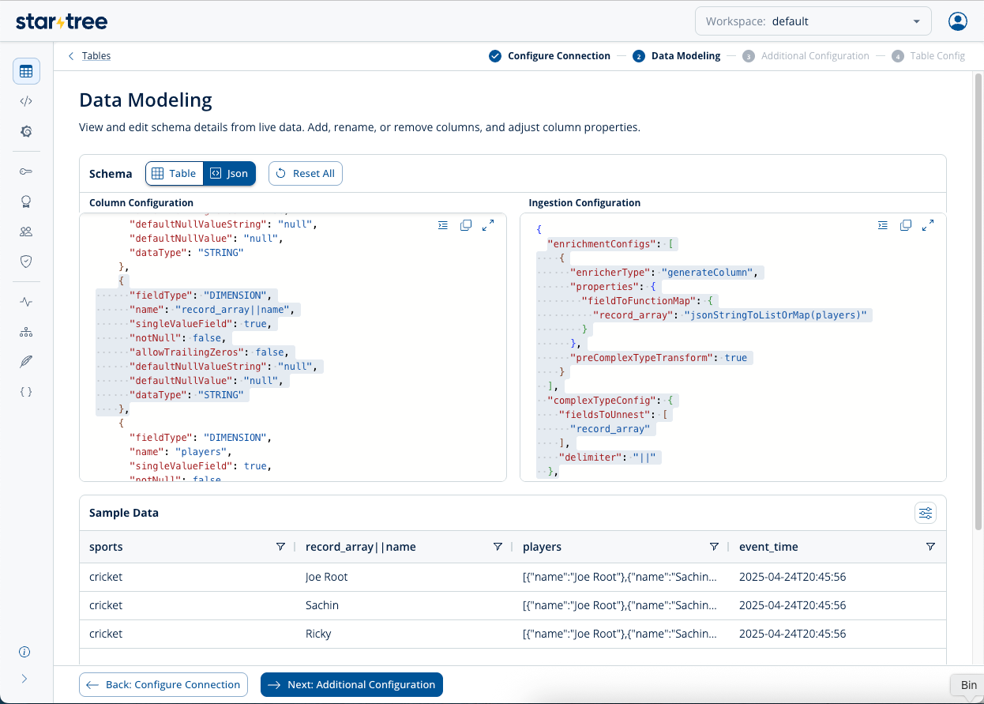Click the user profile avatar icon

[957, 21]
